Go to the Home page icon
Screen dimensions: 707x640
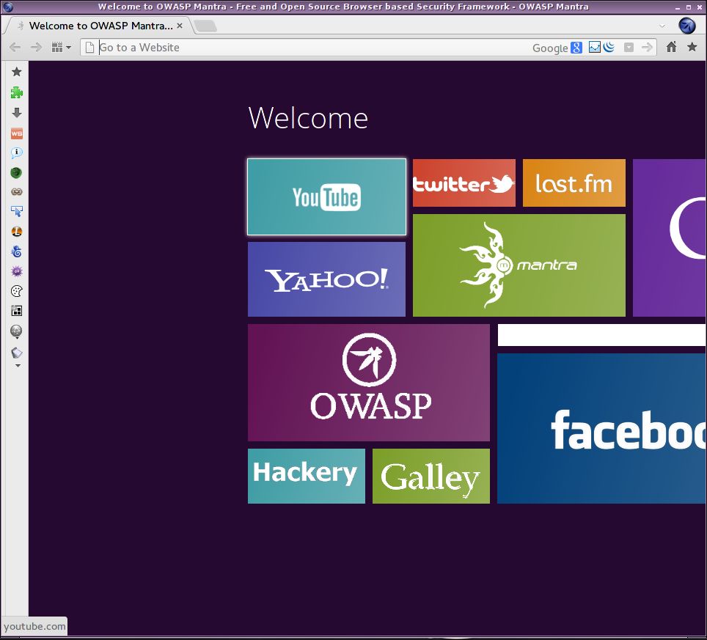click(x=671, y=47)
